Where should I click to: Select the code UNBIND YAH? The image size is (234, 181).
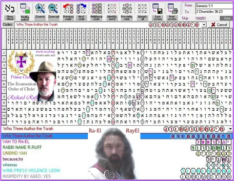coord(15,153)
